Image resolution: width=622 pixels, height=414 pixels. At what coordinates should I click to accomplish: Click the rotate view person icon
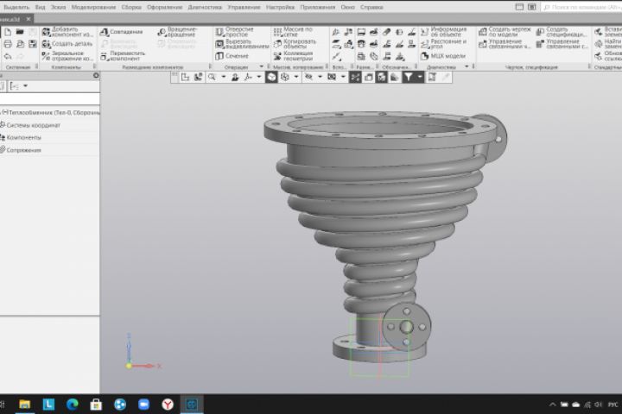235,78
